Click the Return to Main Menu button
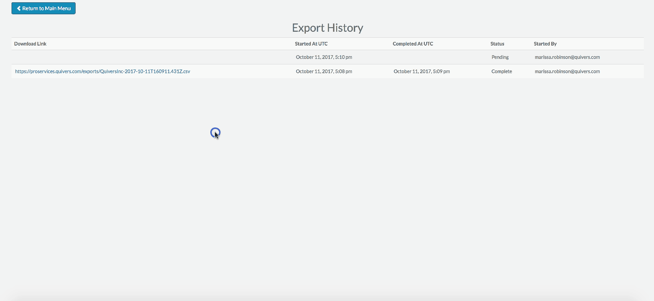Screen dimensions: 654x301 pos(43,8)
